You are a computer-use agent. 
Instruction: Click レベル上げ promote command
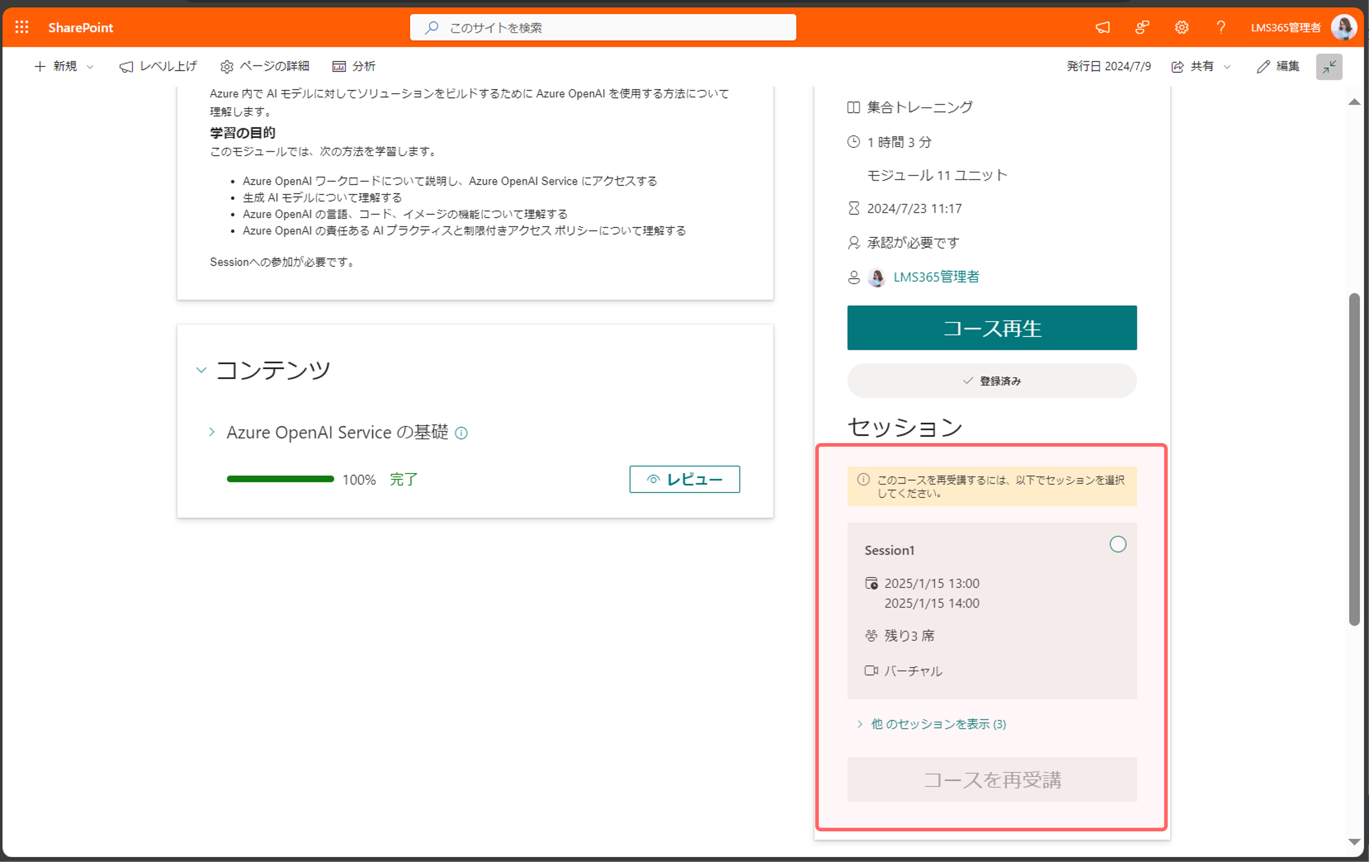pos(158,66)
